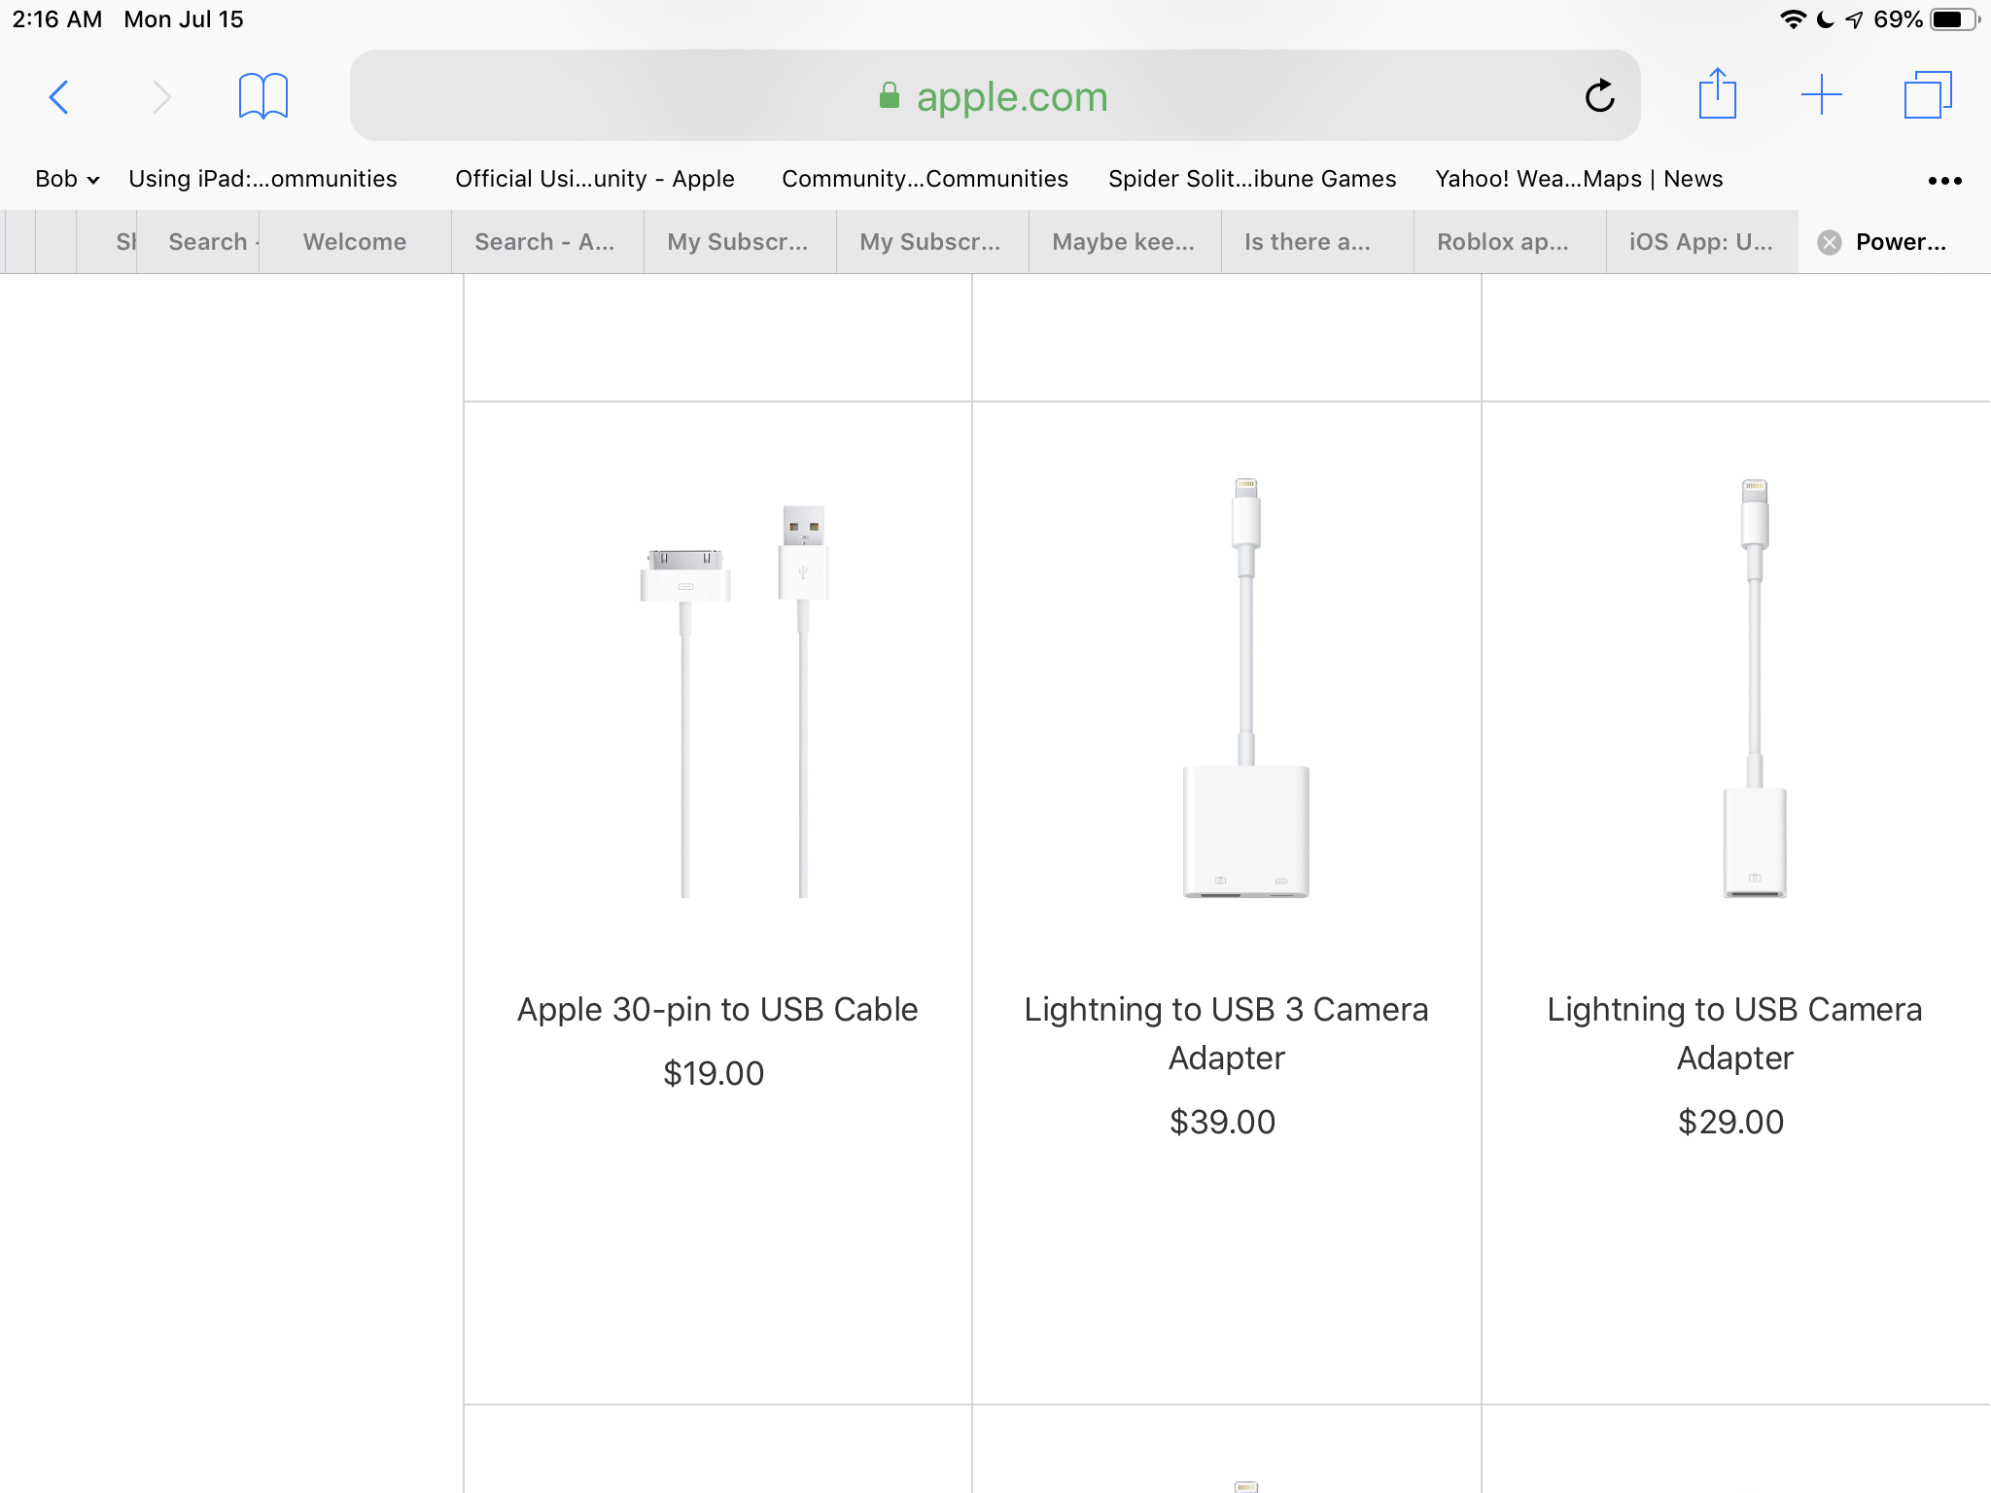1991x1493 pixels.
Task: Open the Yahoo! Weather Maps bookmark
Action: point(1578,179)
